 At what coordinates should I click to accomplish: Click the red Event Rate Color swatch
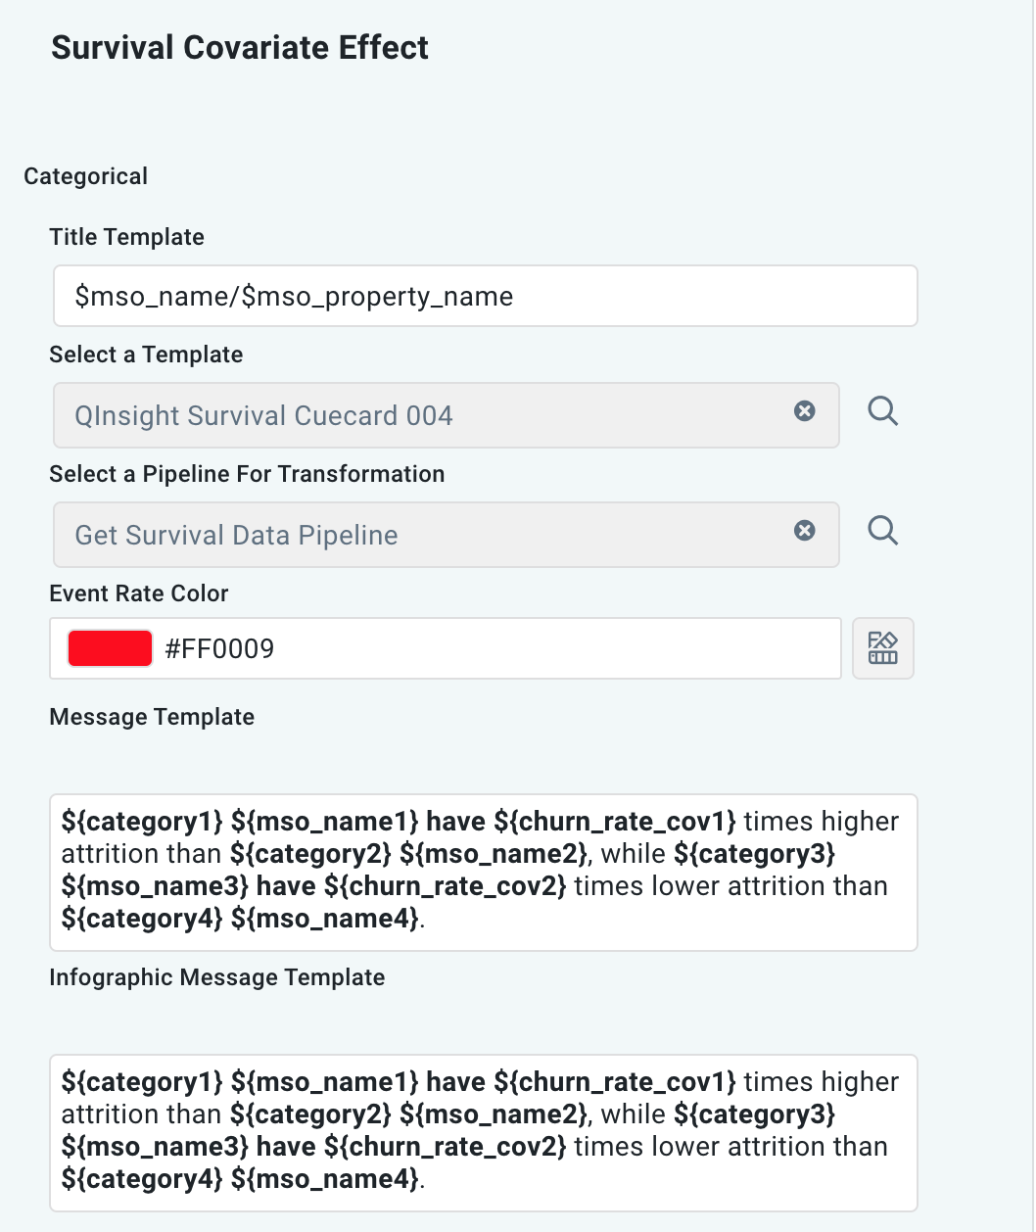[110, 647]
